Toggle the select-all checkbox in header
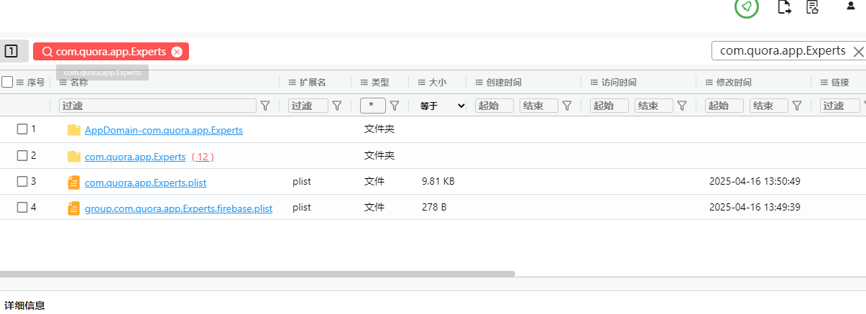This screenshot has height=314, width=866. coord(7,82)
